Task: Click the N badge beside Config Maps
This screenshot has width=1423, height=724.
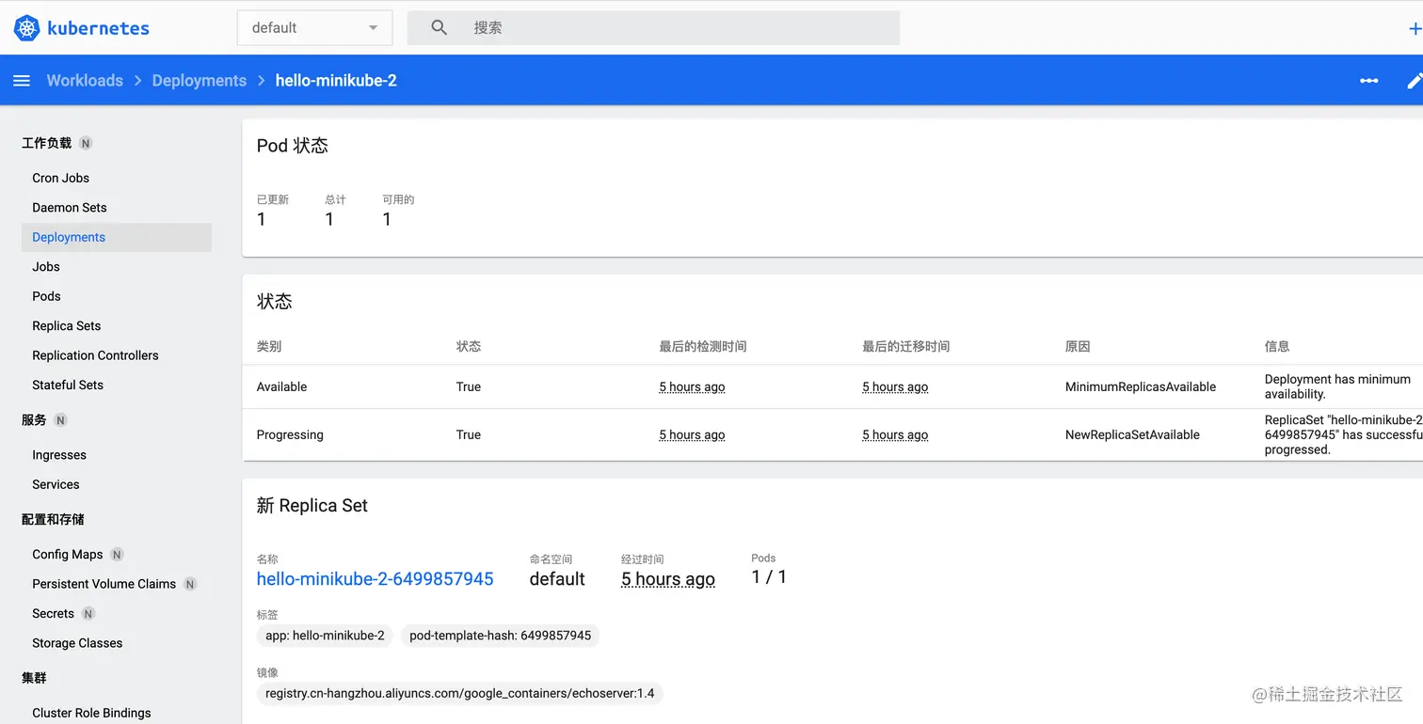Action: (x=117, y=555)
